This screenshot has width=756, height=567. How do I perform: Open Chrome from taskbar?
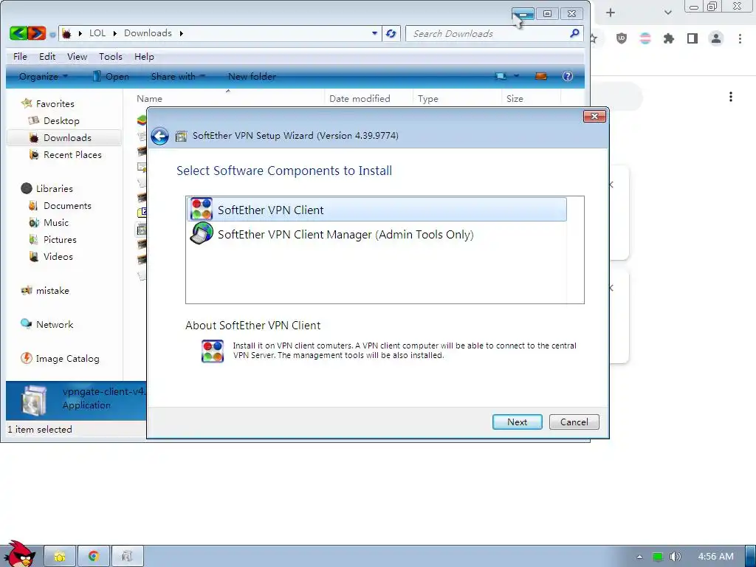tap(94, 557)
